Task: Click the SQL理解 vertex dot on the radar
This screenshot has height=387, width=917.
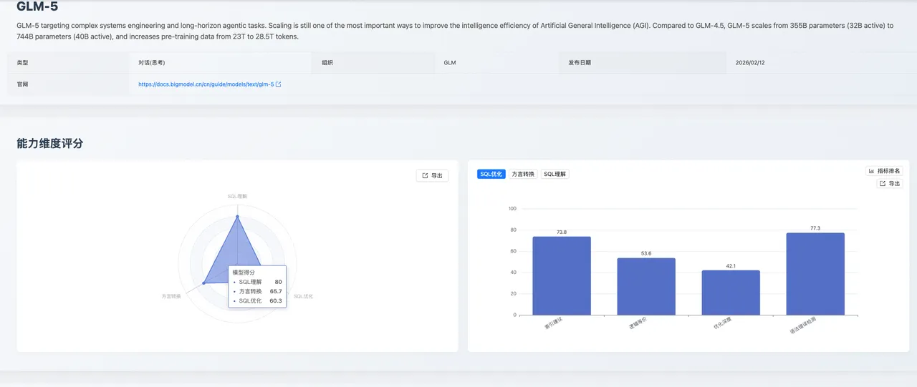Action: coord(237,216)
